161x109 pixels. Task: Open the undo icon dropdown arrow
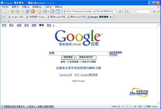point(49,11)
